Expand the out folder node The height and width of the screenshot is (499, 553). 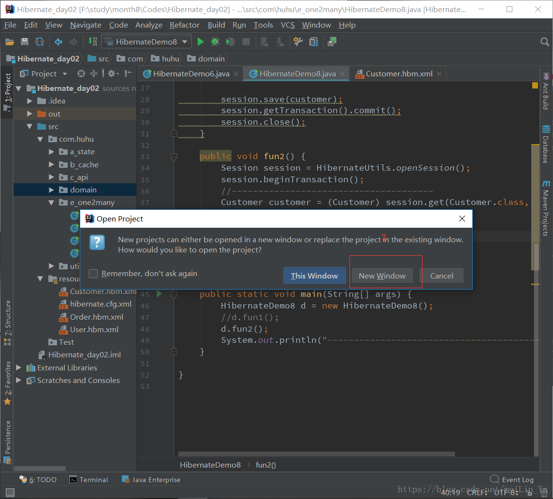point(29,114)
